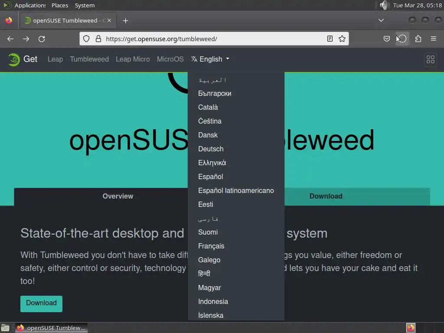444x333 pixels.
Task: Click the openSUSE Get logo
Action: coord(23,59)
